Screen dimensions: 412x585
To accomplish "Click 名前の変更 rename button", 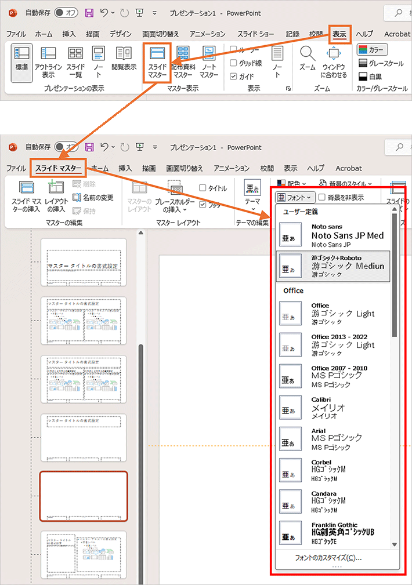I will tap(93, 197).
